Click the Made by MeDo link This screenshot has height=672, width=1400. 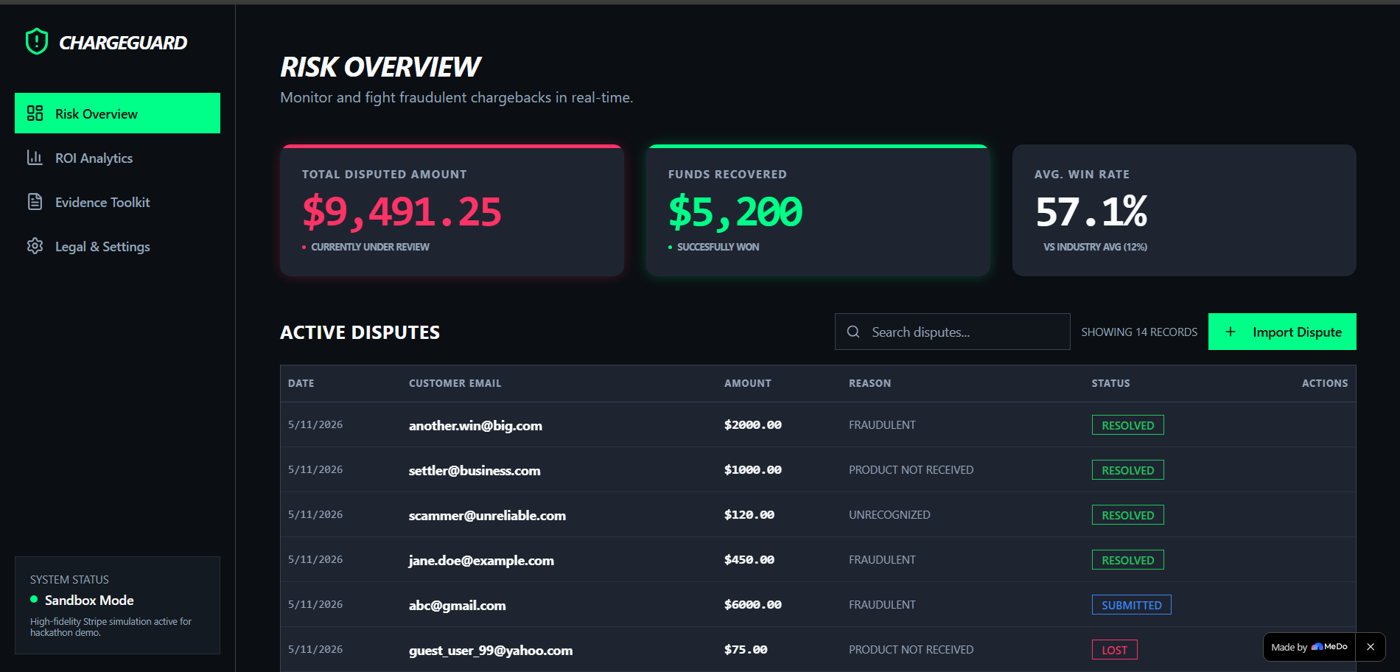click(x=1309, y=647)
